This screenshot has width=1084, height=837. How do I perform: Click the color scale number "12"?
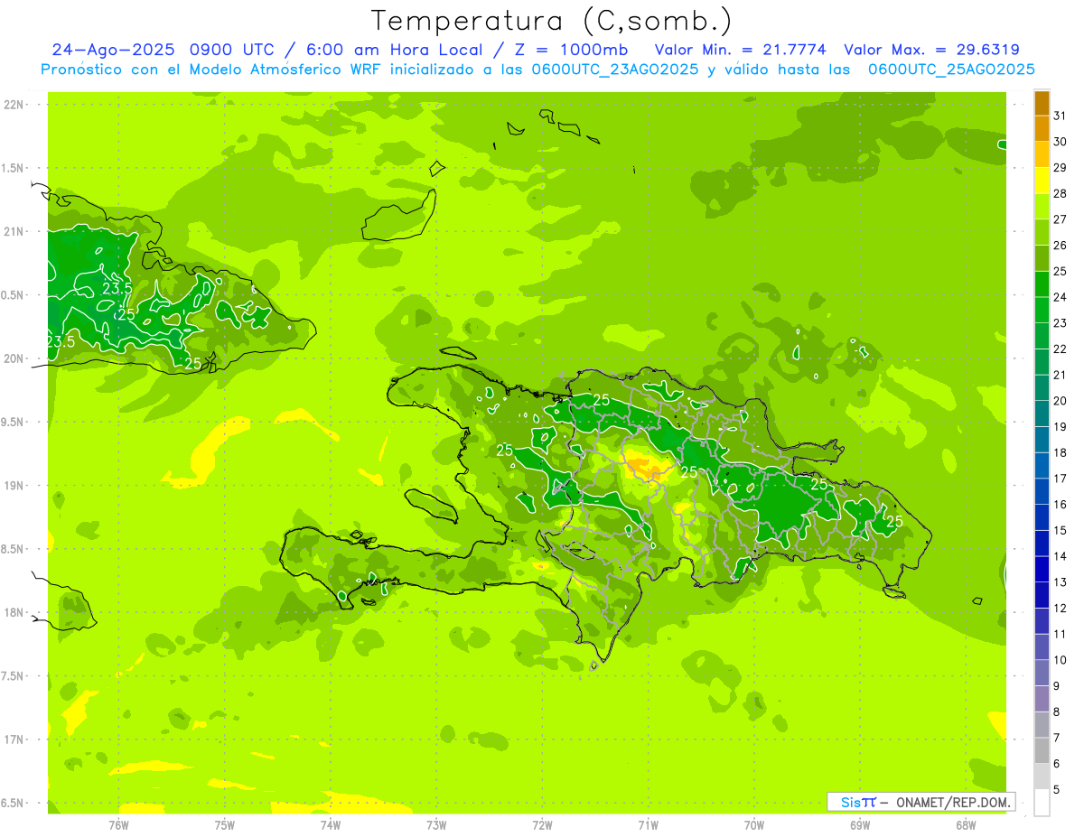tap(1061, 609)
